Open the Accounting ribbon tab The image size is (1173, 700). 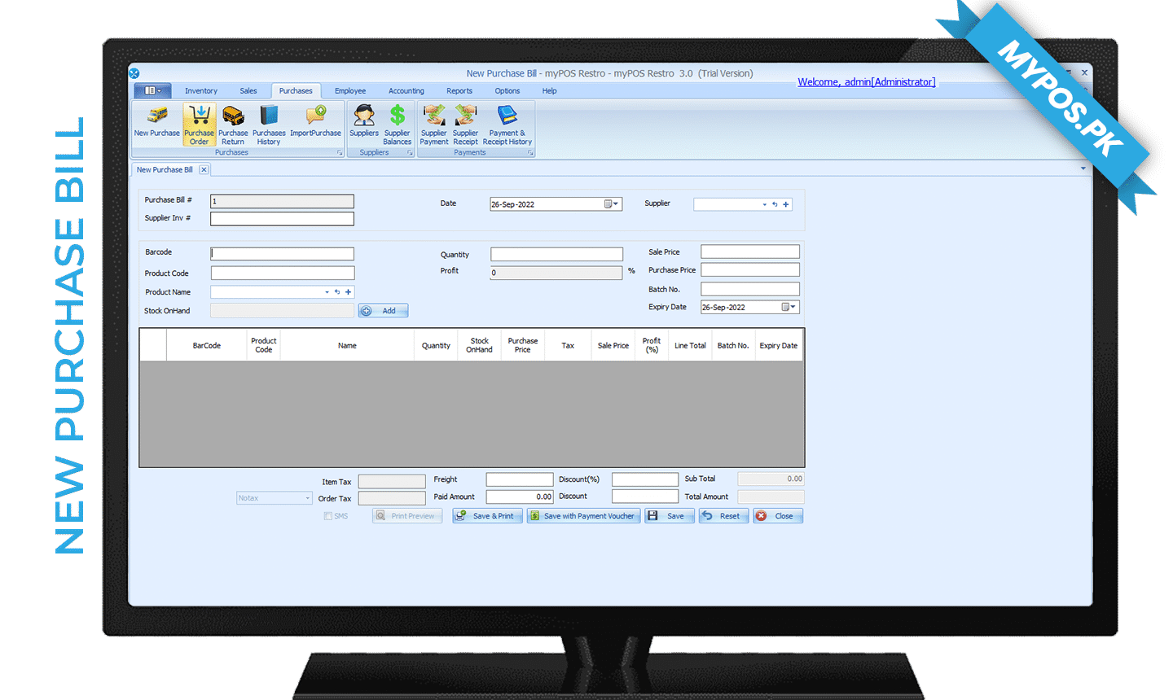point(406,91)
